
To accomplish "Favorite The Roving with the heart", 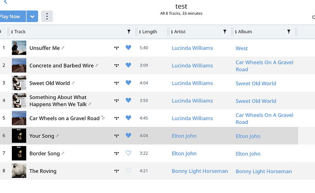I will coord(128,171).
